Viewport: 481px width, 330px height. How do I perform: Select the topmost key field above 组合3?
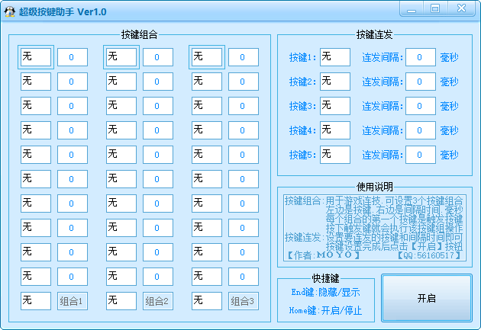pos(207,57)
